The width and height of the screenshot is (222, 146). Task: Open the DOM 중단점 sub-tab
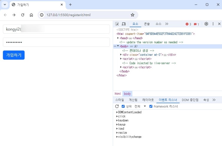190,100
